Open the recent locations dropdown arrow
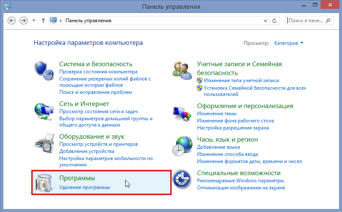Viewport: 342px width, 212px height. pos(34,21)
